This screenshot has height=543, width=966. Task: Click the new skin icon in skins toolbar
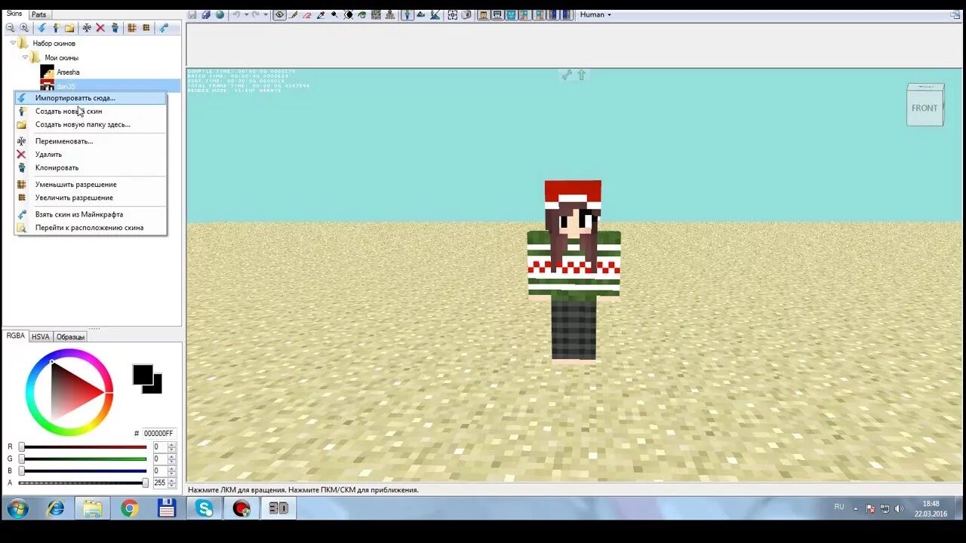[x=57, y=28]
